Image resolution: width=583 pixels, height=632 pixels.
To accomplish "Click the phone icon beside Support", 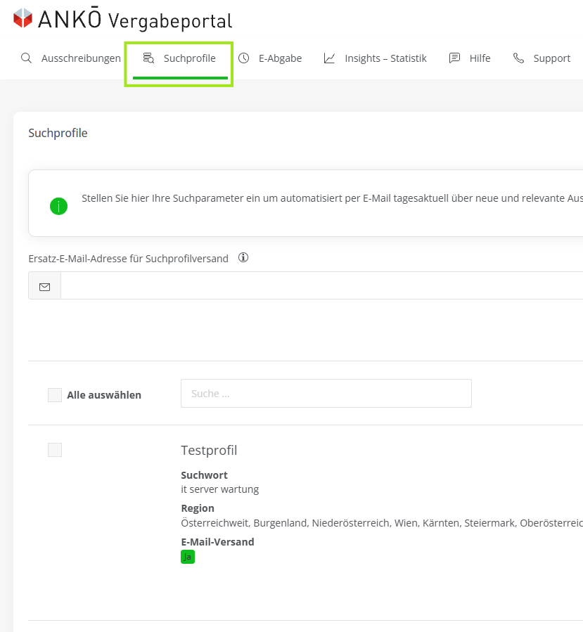I will (x=518, y=58).
